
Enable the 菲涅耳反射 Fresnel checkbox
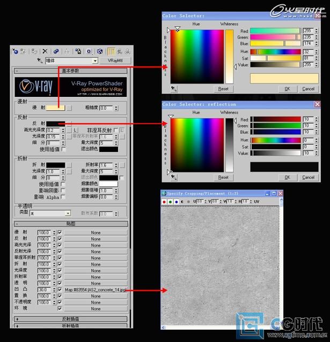pyautogui.click(x=116, y=130)
